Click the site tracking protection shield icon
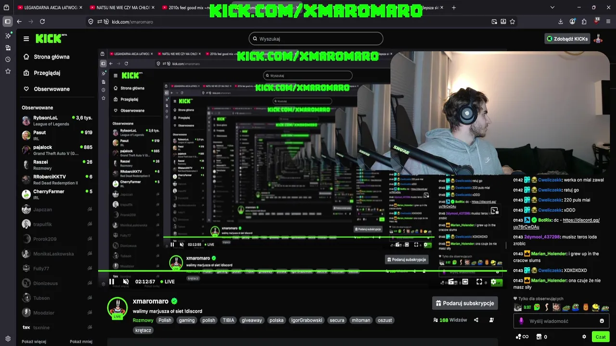Image resolution: width=616 pixels, height=346 pixels. (91, 22)
